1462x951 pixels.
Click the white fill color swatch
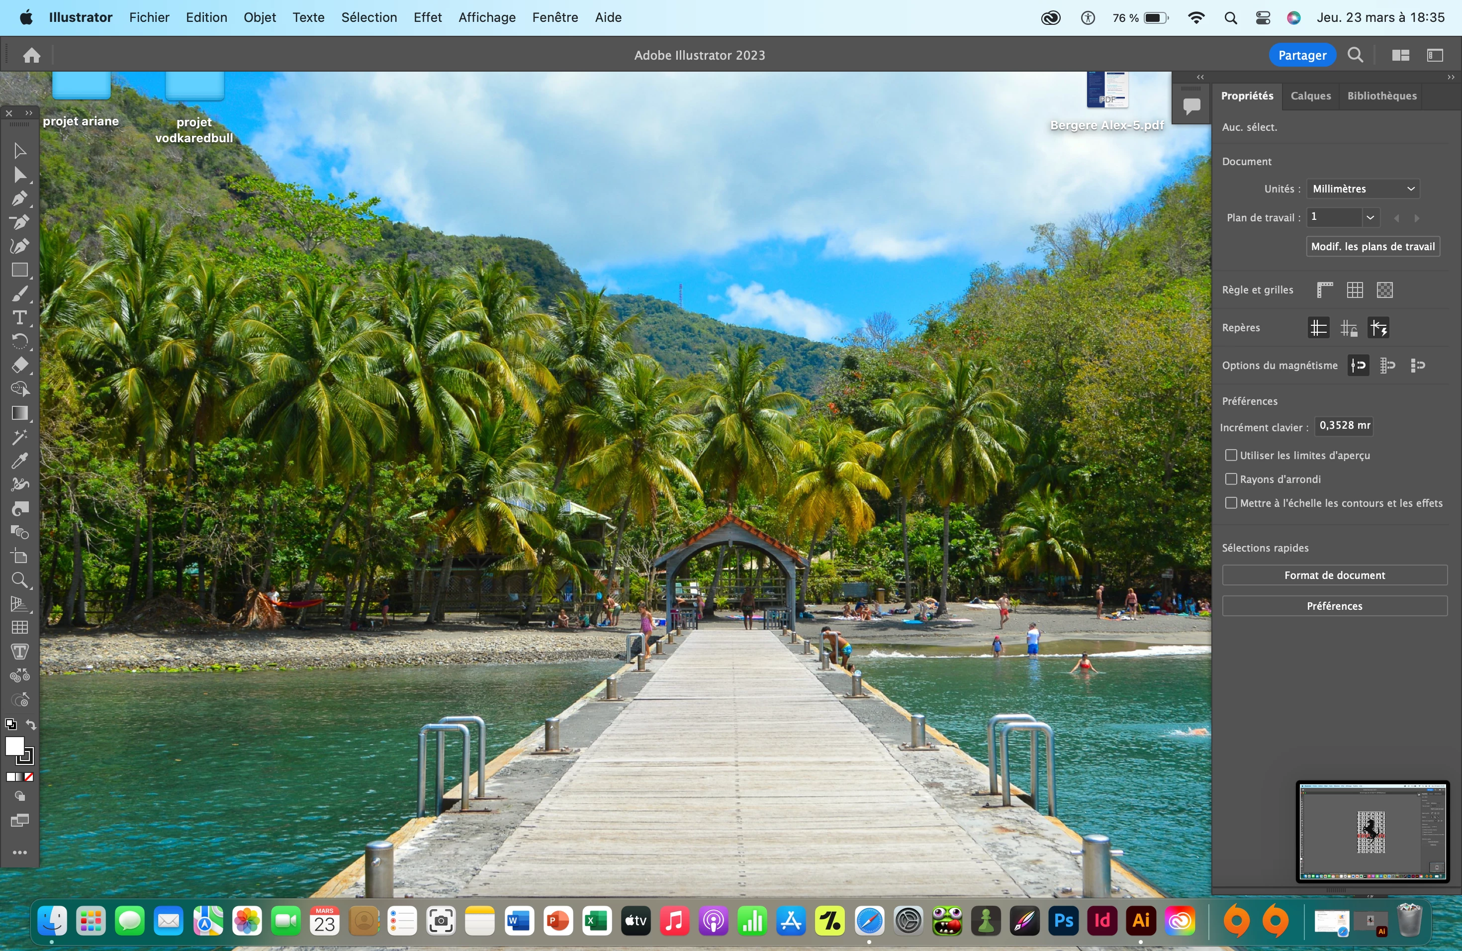(14, 746)
